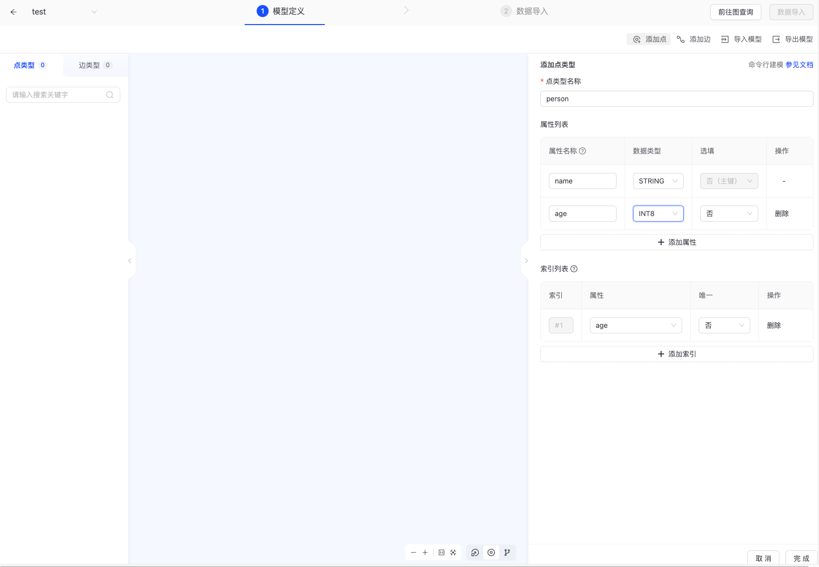This screenshot has height=567, width=819.
Task: Delete the age property row
Action: coord(781,214)
